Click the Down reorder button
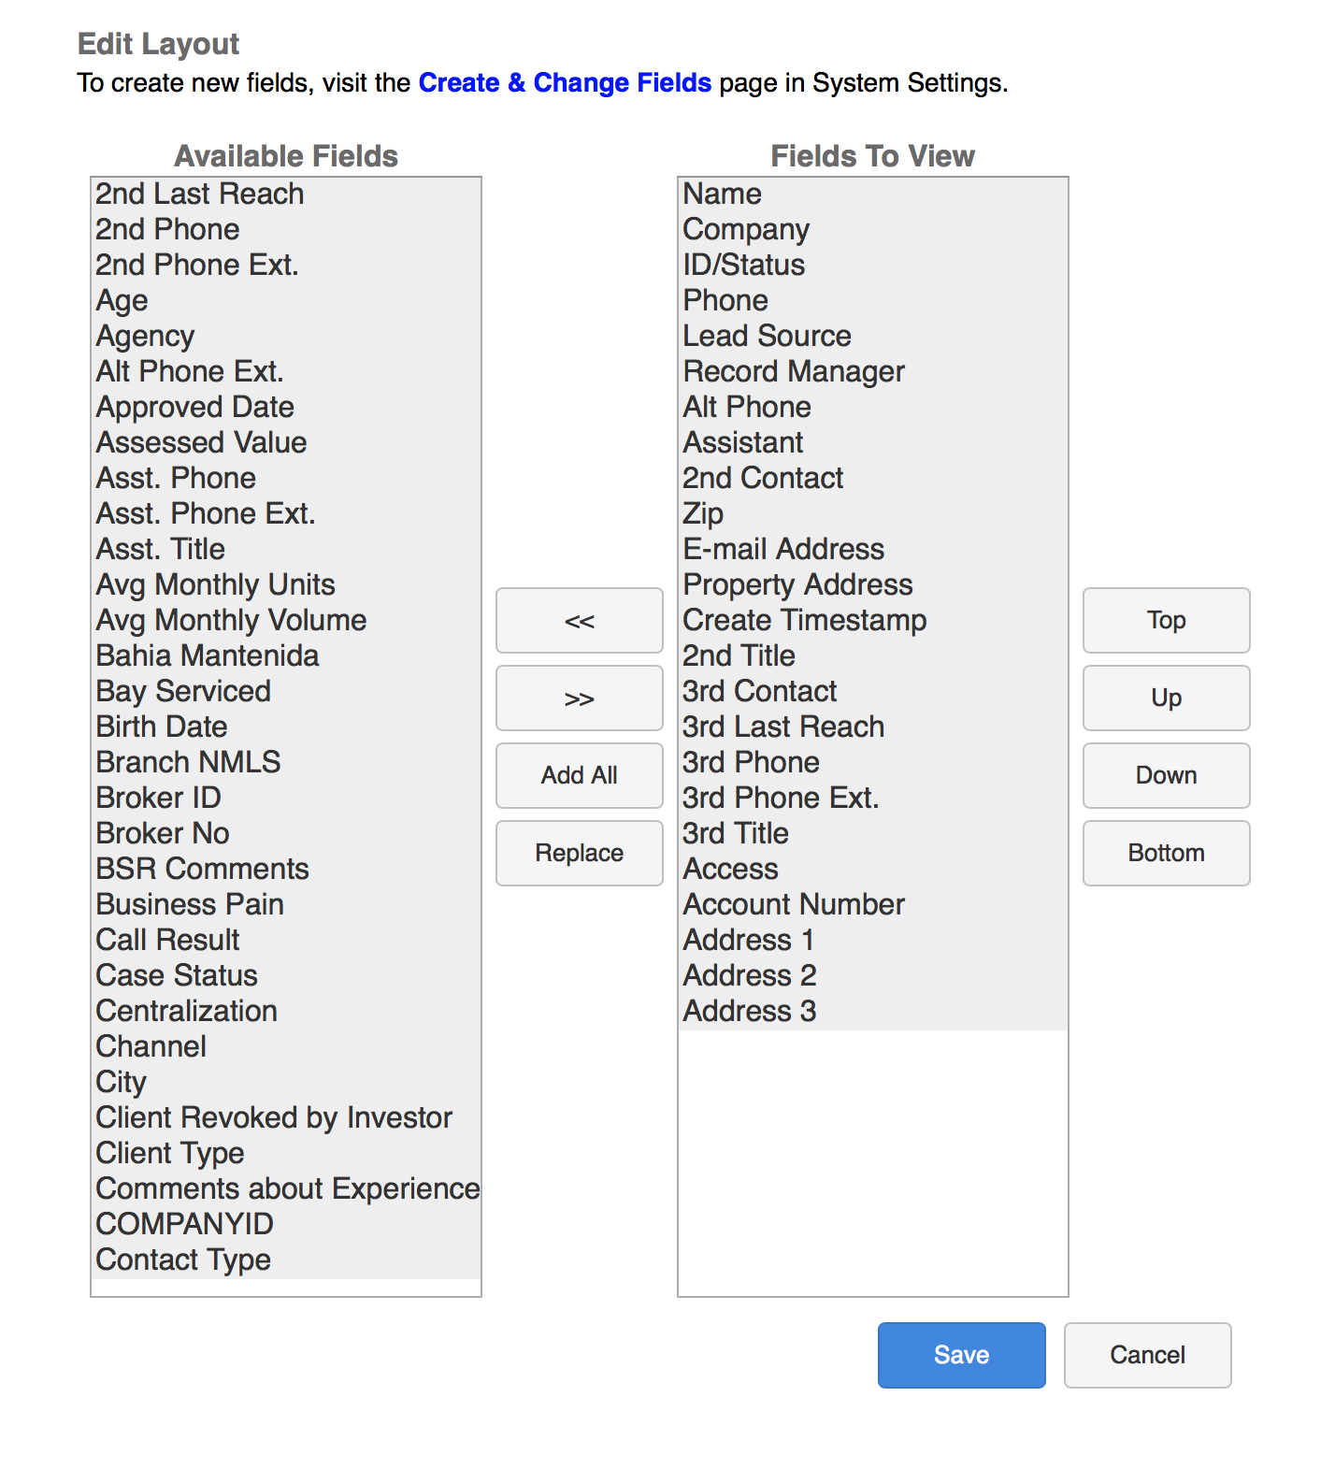Screen dimensions: 1335x1483 [1166, 776]
